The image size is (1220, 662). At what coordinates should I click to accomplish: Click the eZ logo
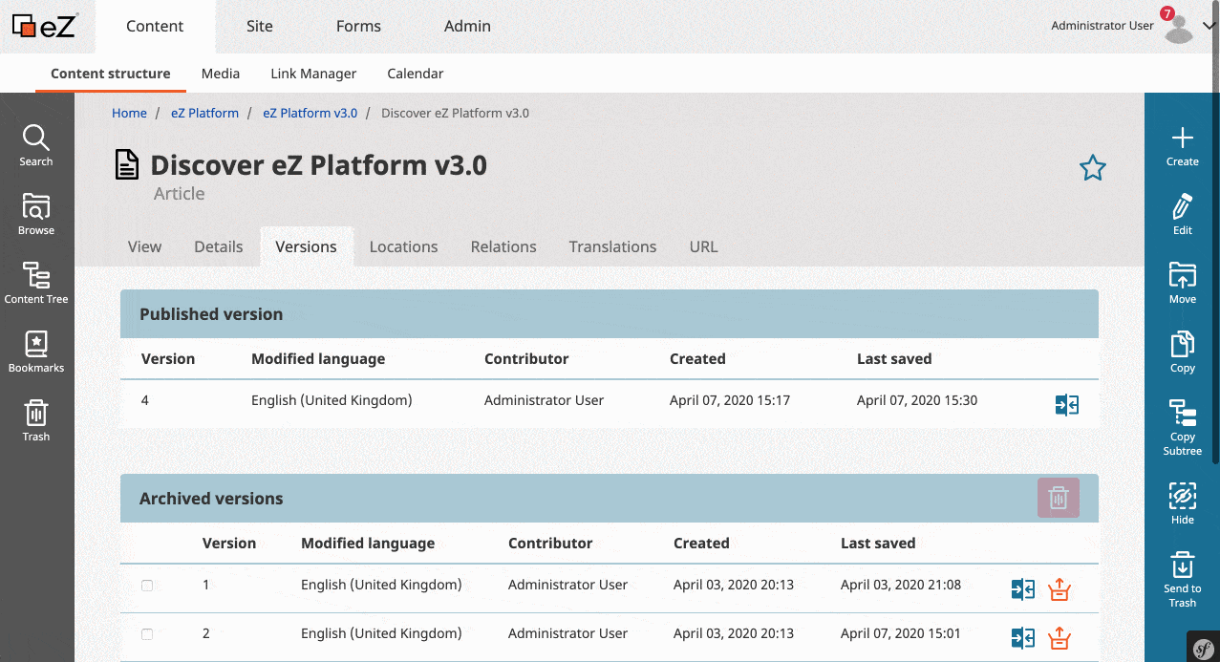[44, 26]
